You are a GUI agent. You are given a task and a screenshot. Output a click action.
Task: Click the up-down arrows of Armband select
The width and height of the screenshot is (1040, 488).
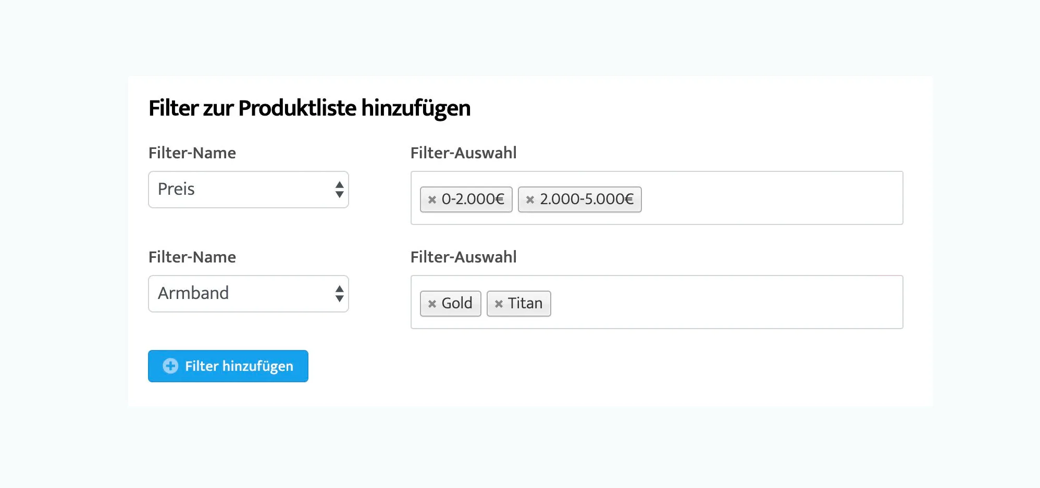pos(339,294)
